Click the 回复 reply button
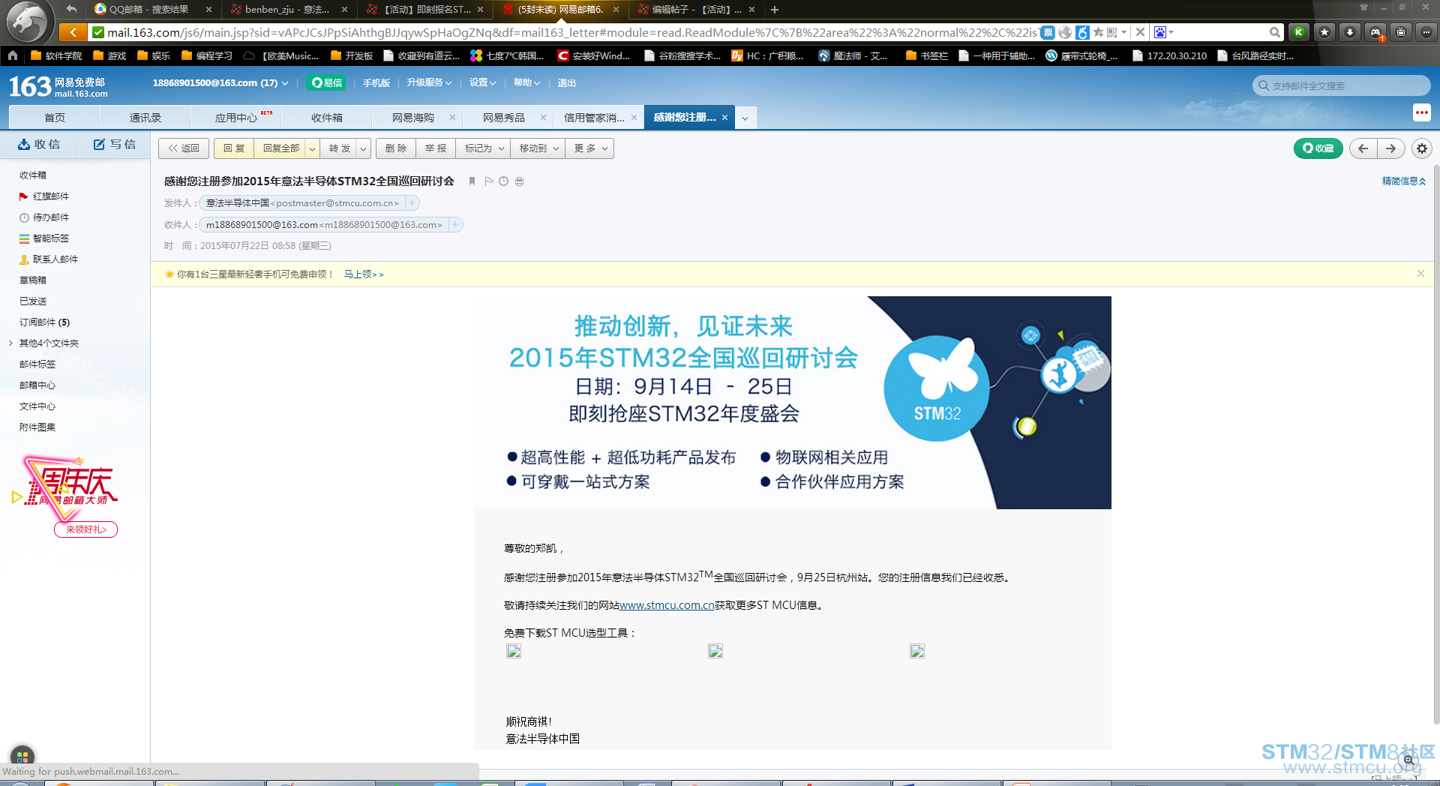Screen dimensions: 1440x786 pos(234,148)
